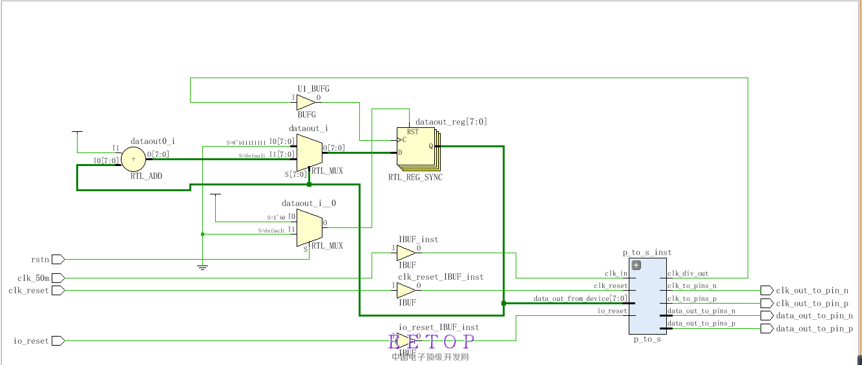Select the data_out_to_pin_p output port symbol
862x365 pixels.
767,328
